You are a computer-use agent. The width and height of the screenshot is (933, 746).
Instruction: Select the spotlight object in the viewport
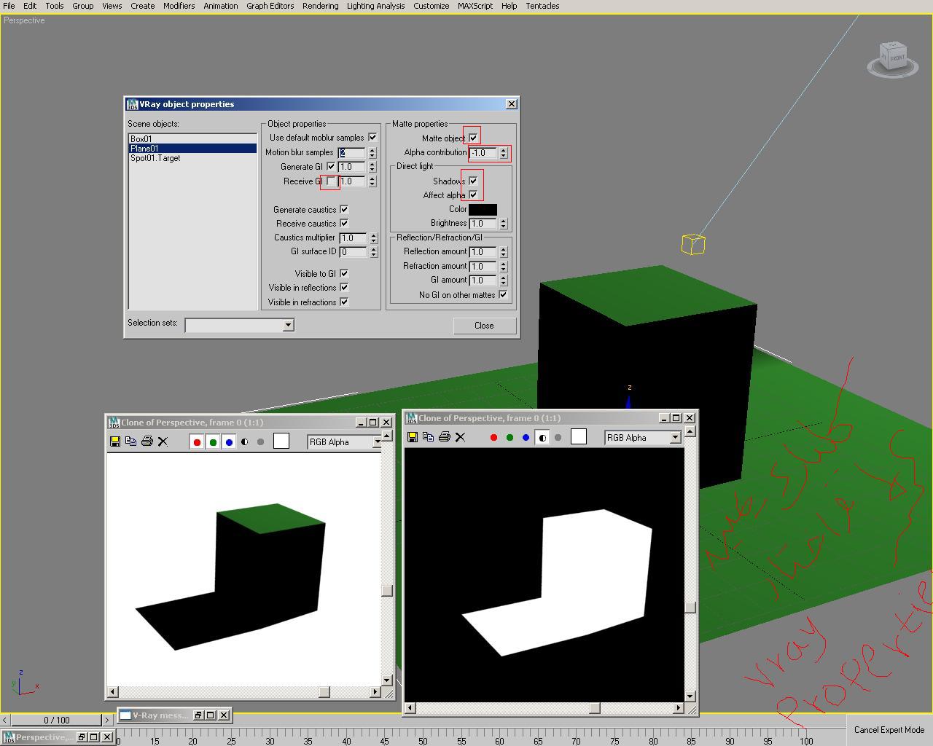[693, 244]
